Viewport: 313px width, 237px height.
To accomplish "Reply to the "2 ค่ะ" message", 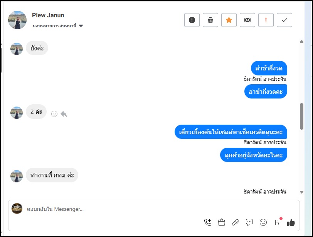I will (x=64, y=114).
